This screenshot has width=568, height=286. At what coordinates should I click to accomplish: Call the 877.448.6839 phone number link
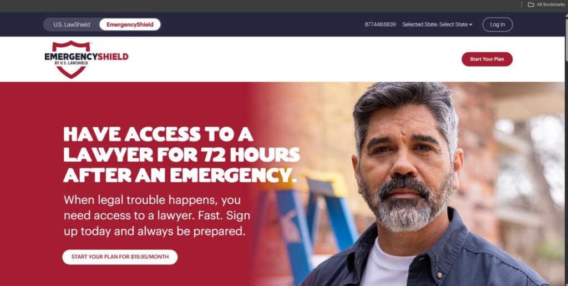pyautogui.click(x=380, y=24)
